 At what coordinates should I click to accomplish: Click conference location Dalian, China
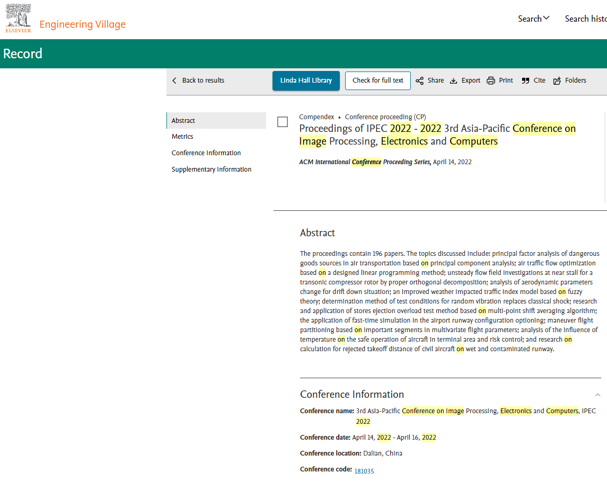pyautogui.click(x=382, y=453)
